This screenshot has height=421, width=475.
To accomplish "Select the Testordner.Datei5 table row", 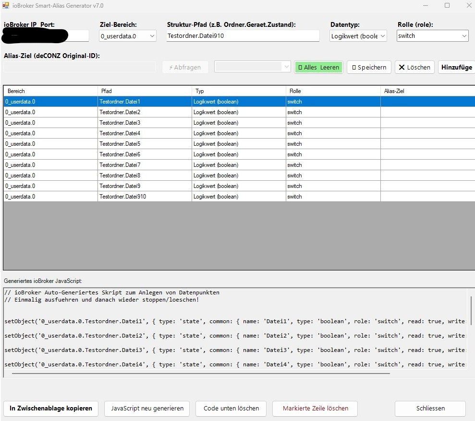I will pos(239,144).
